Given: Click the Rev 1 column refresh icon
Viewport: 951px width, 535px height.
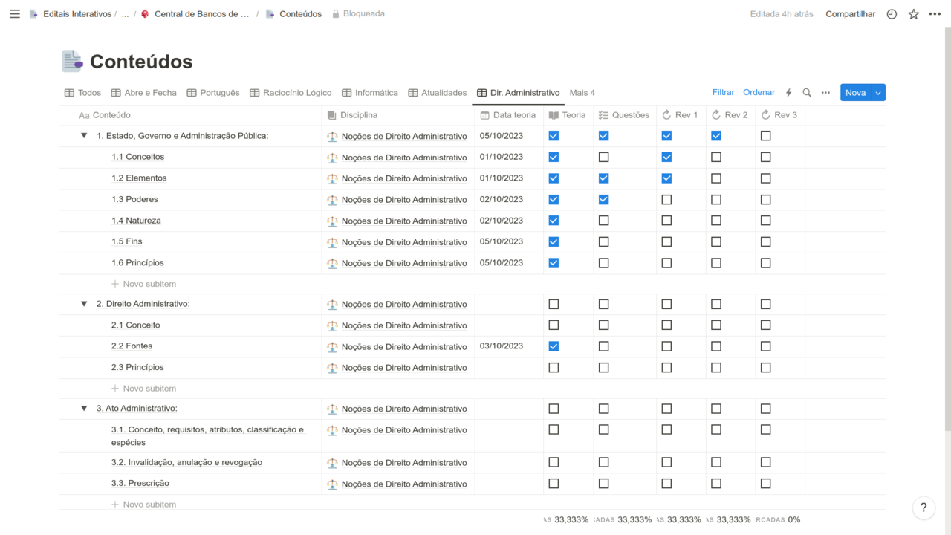Looking at the screenshot, I should pos(666,115).
